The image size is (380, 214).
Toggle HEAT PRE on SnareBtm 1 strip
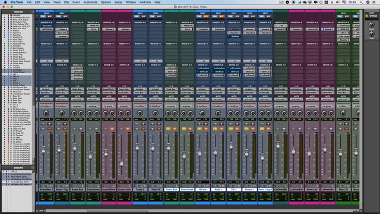point(43,17)
